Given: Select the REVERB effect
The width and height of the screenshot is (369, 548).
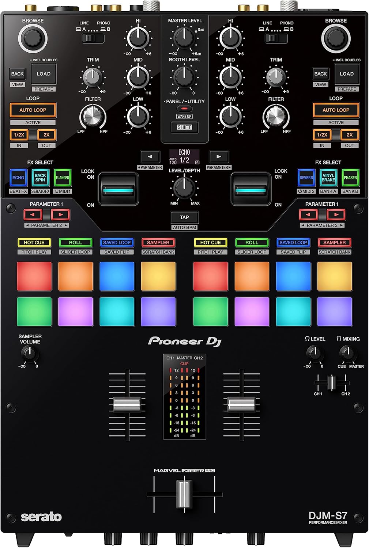Looking at the screenshot, I should pos(306,178).
